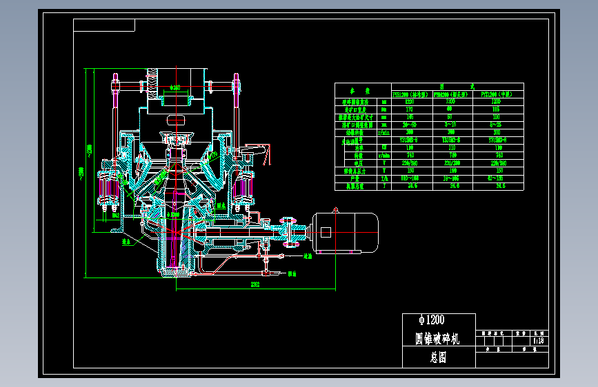Click 20~50 discharge range in the 标准型 column

[410, 125]
